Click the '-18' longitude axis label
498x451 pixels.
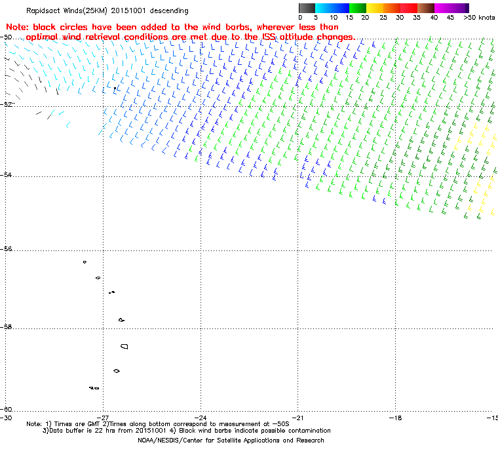click(395, 418)
